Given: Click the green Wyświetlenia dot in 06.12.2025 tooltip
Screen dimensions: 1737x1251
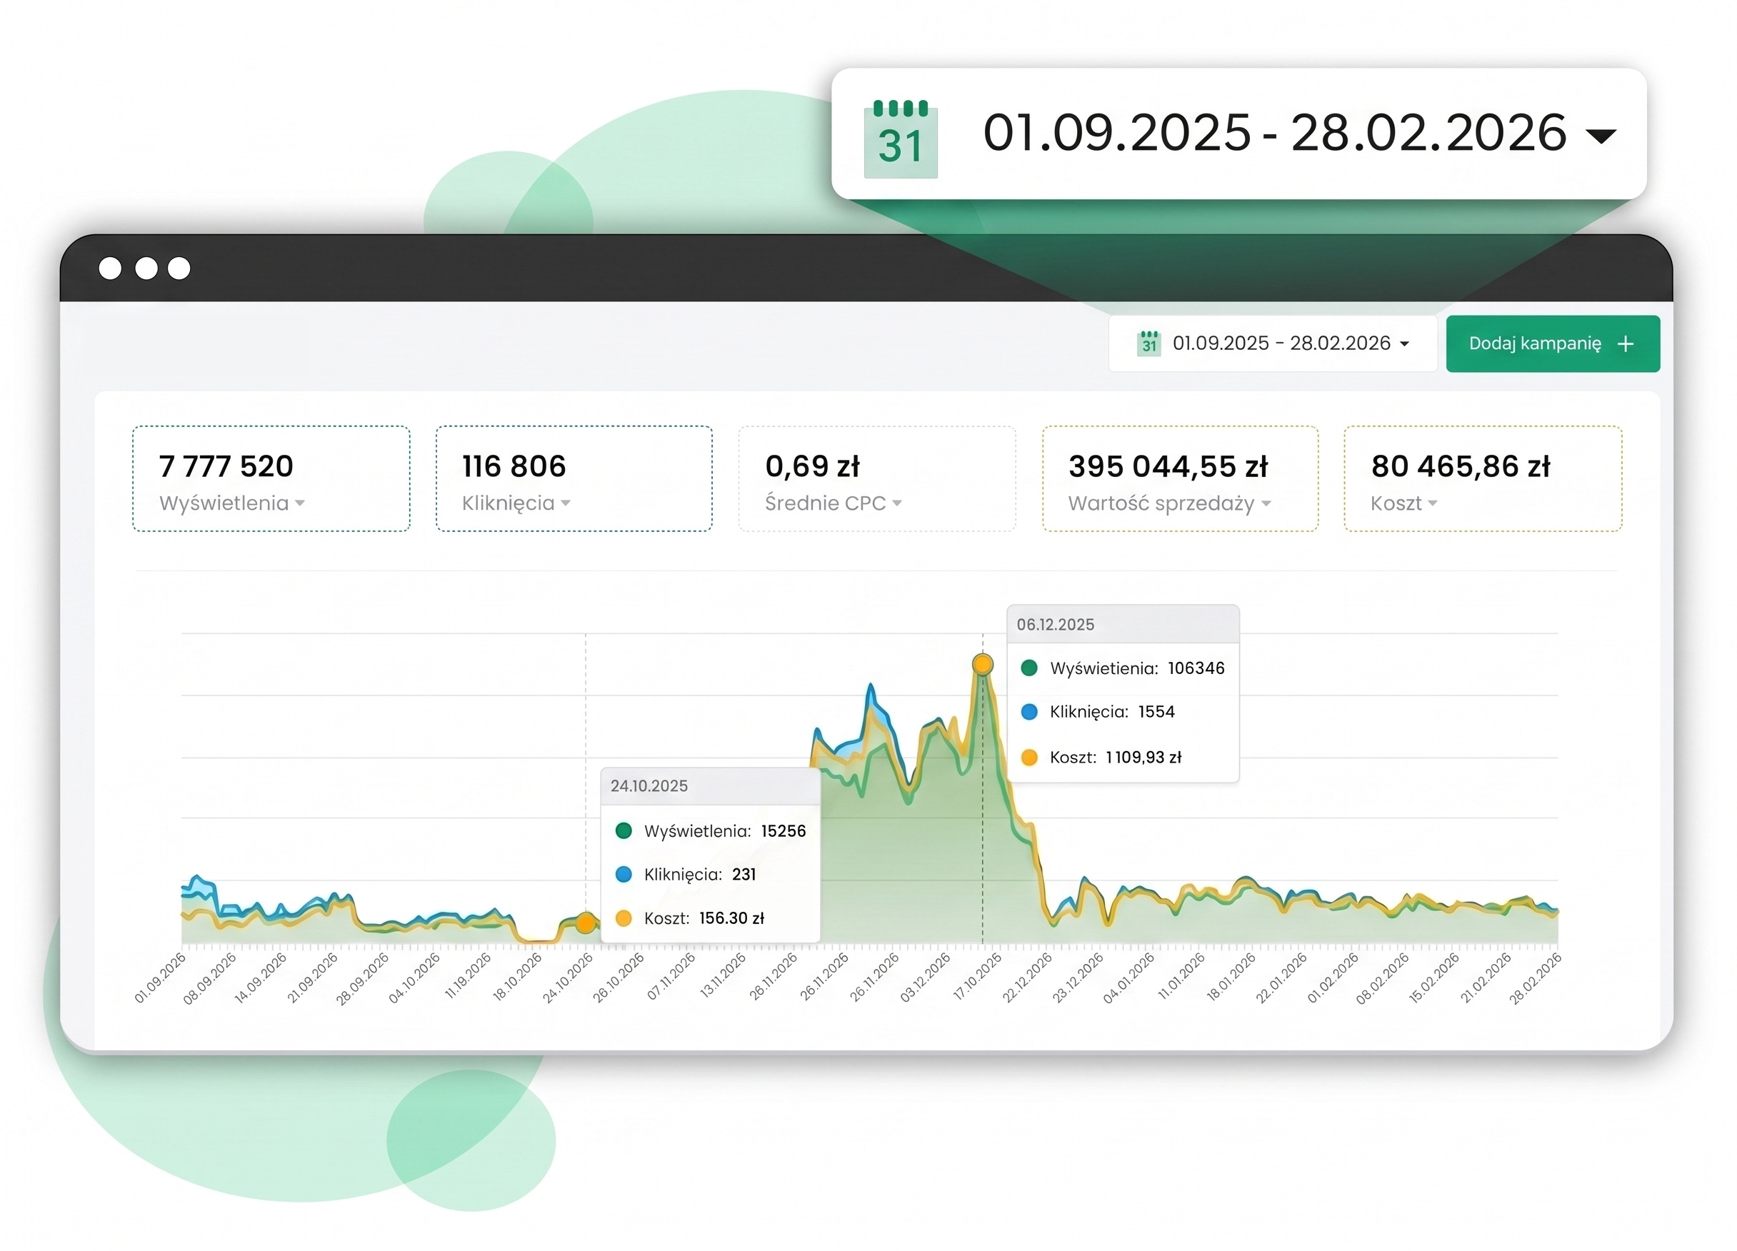Looking at the screenshot, I should point(1029,668).
